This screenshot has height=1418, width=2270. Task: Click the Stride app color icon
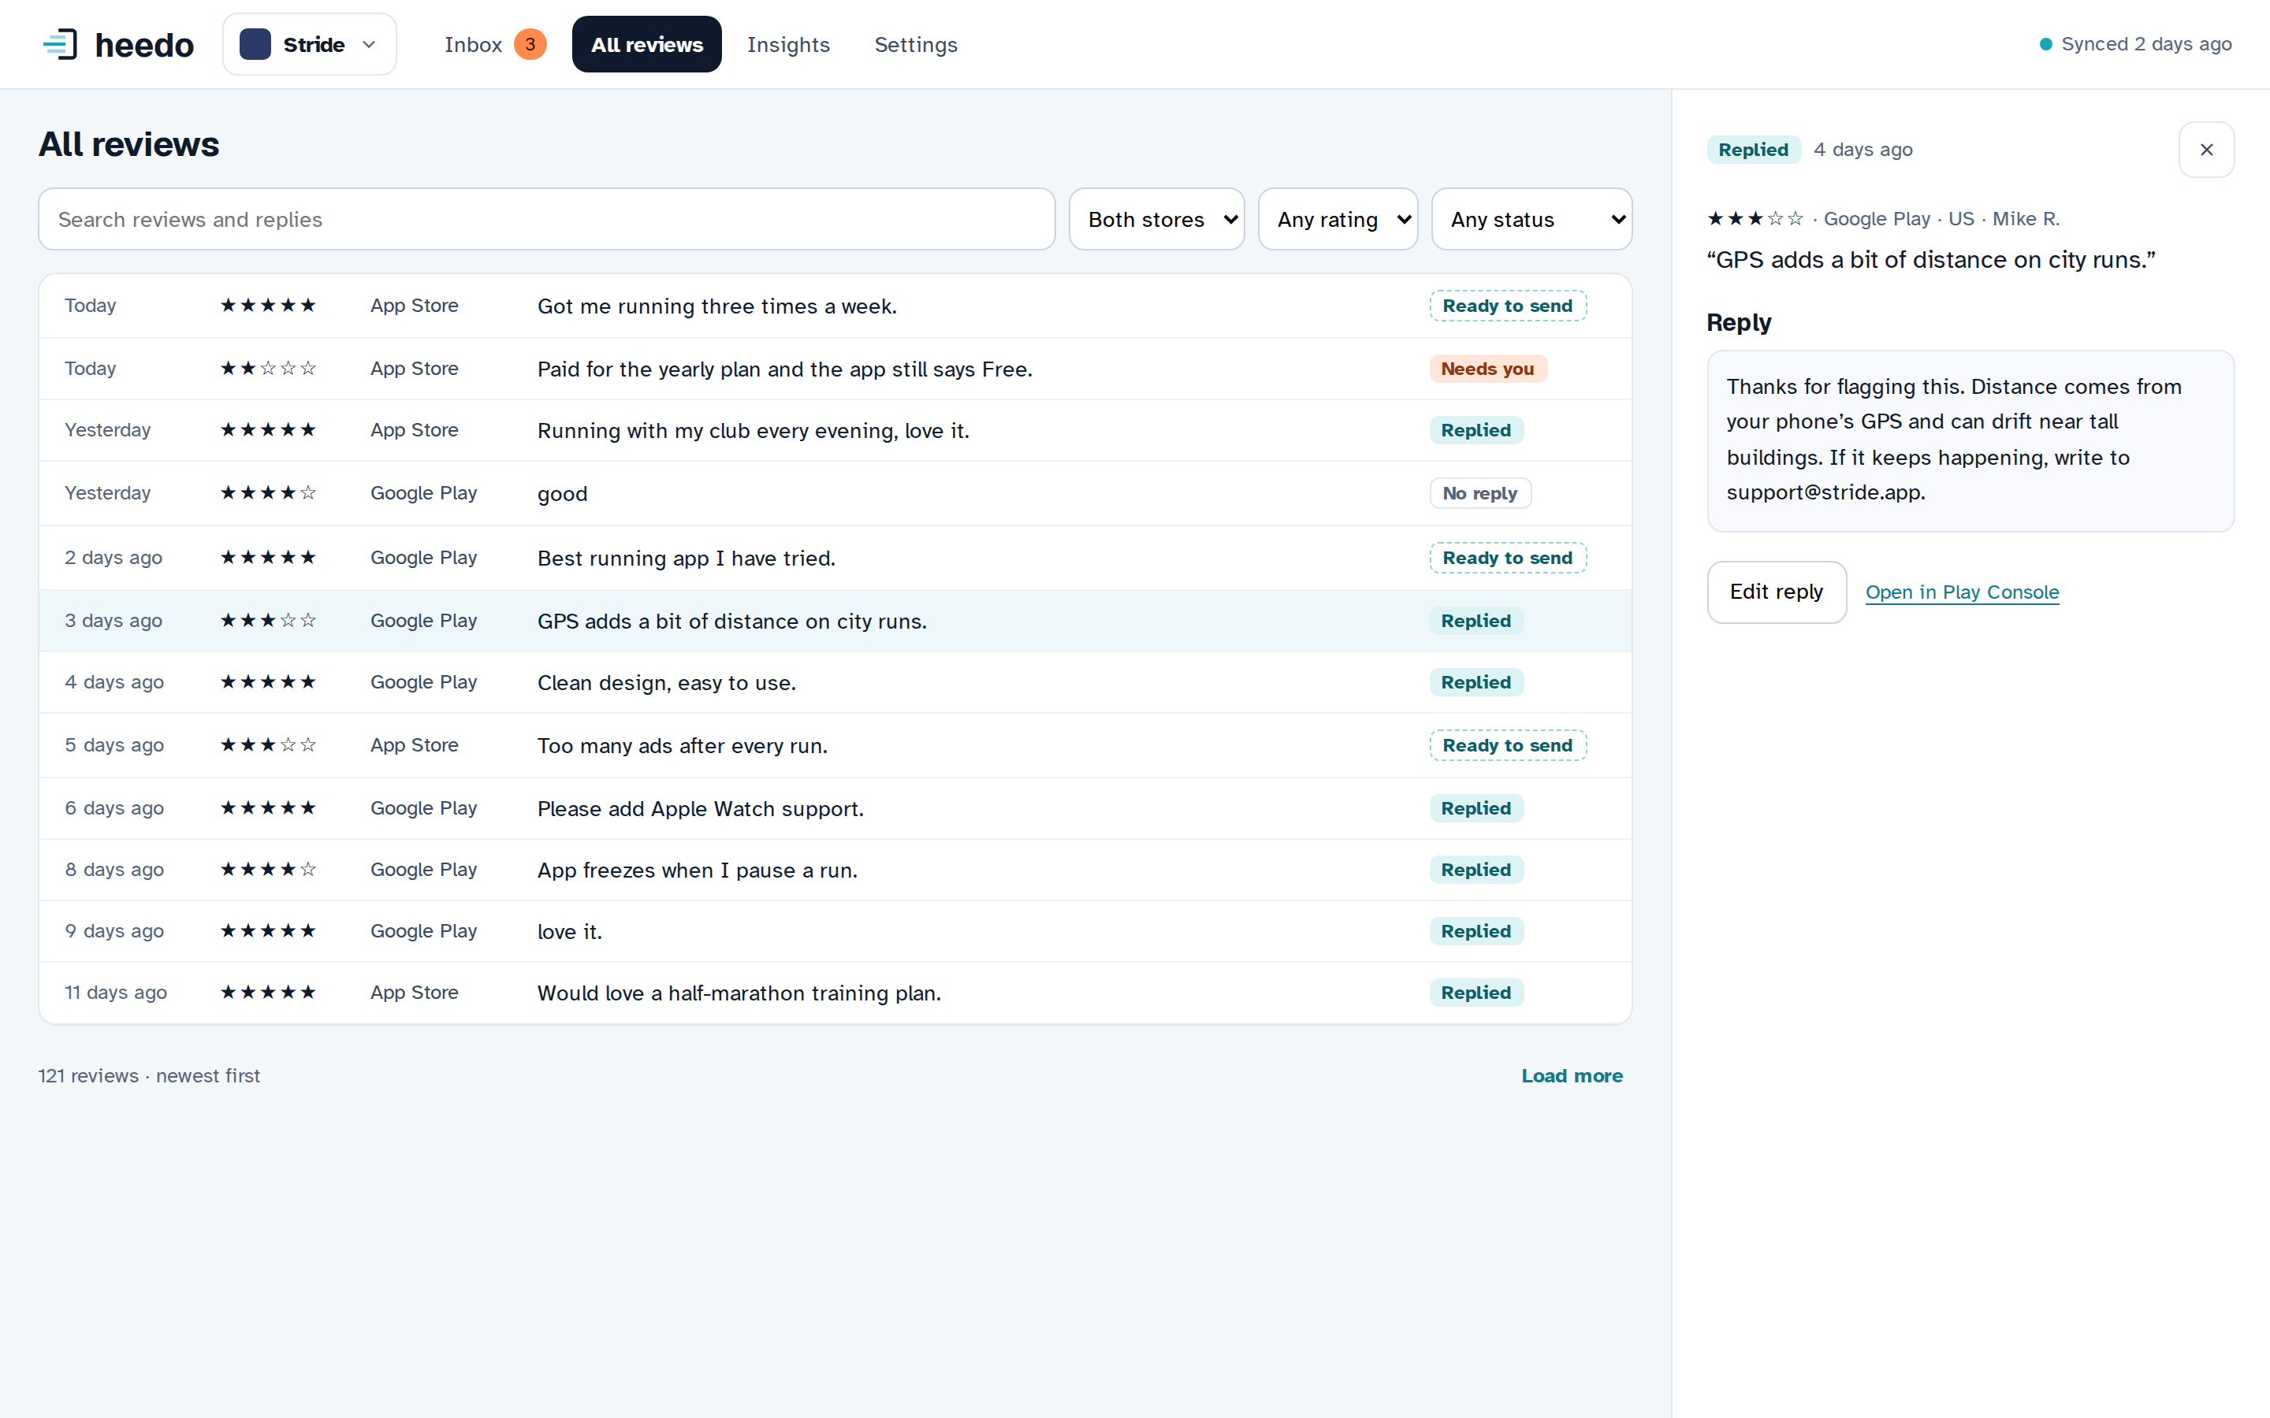(255, 44)
